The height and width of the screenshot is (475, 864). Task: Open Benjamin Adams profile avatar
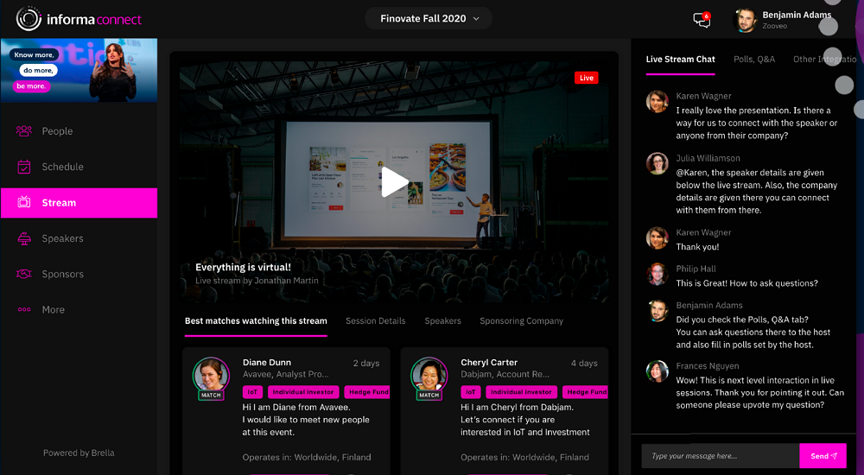(x=745, y=20)
